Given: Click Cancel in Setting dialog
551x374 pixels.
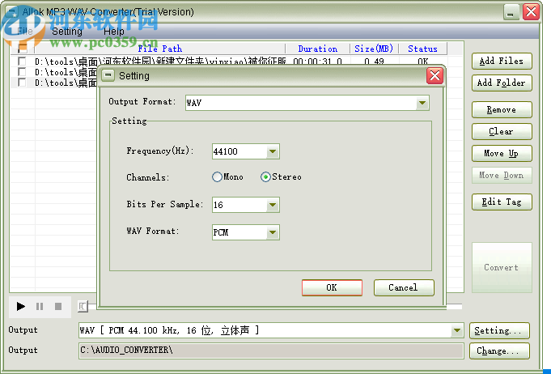Looking at the screenshot, I should click(x=404, y=287).
